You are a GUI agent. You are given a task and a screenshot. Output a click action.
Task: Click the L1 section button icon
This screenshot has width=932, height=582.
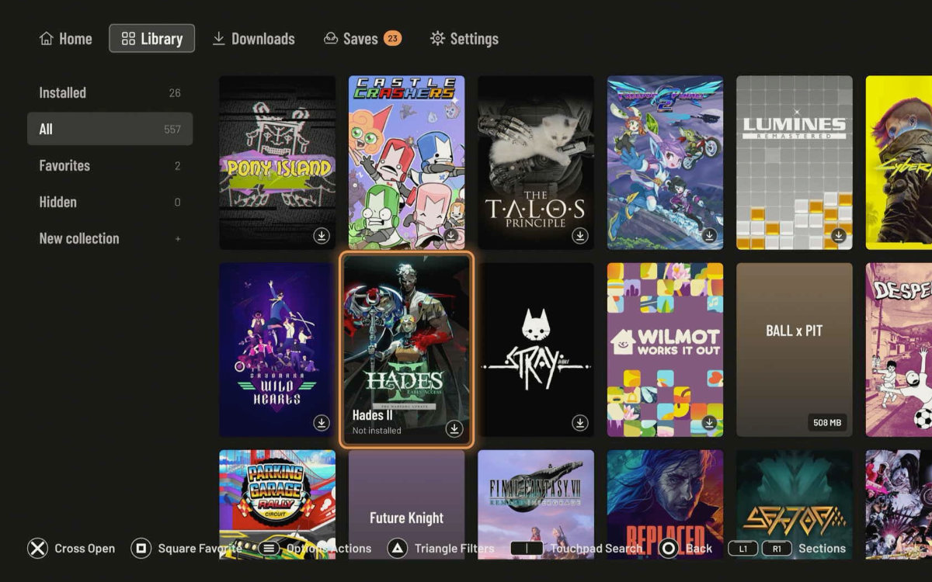point(743,549)
